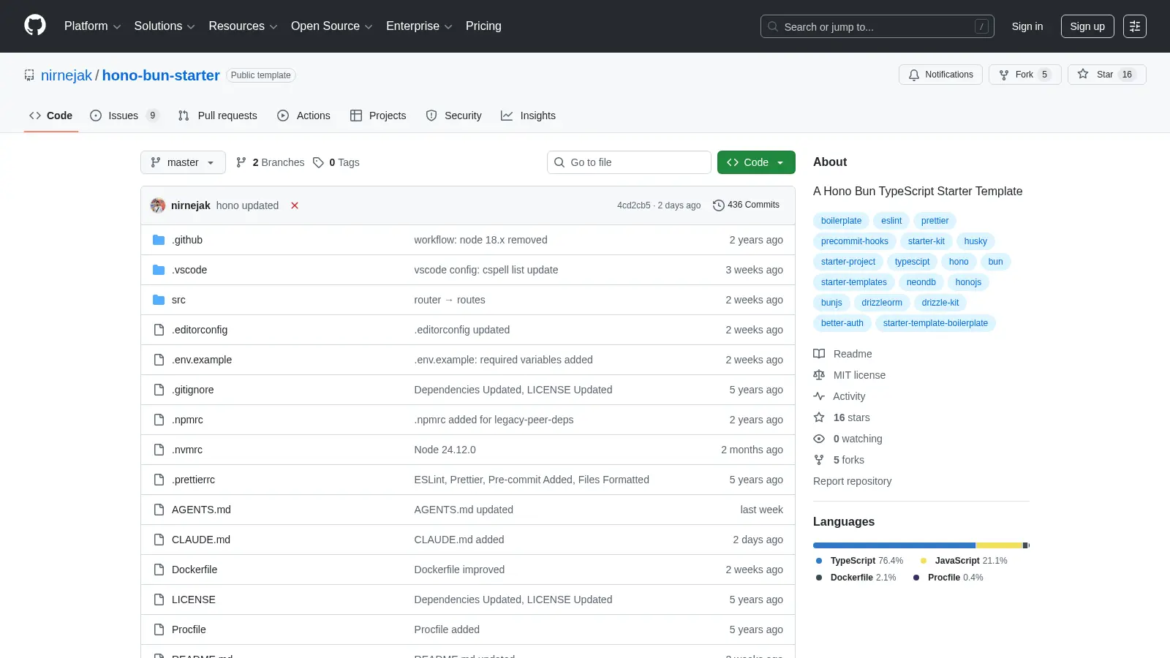1170x658 pixels.
Task: Open commit 'Node 24.12.0' message
Action: click(445, 450)
